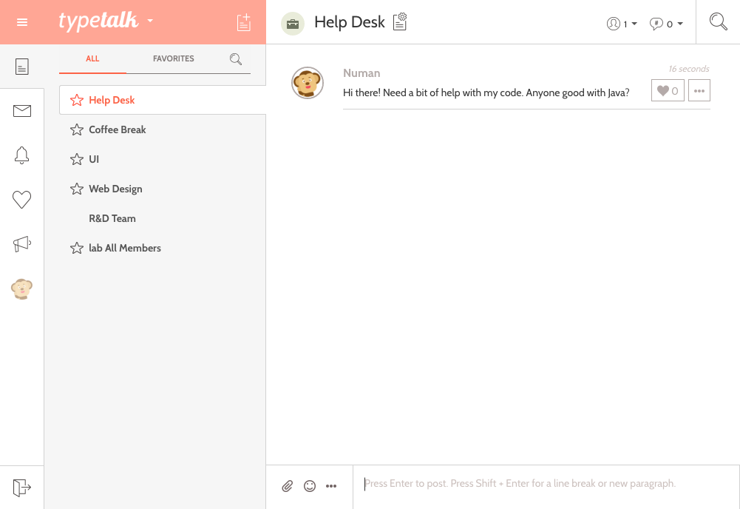Click the typetalk logo
This screenshot has height=509, width=740.
(x=98, y=21)
